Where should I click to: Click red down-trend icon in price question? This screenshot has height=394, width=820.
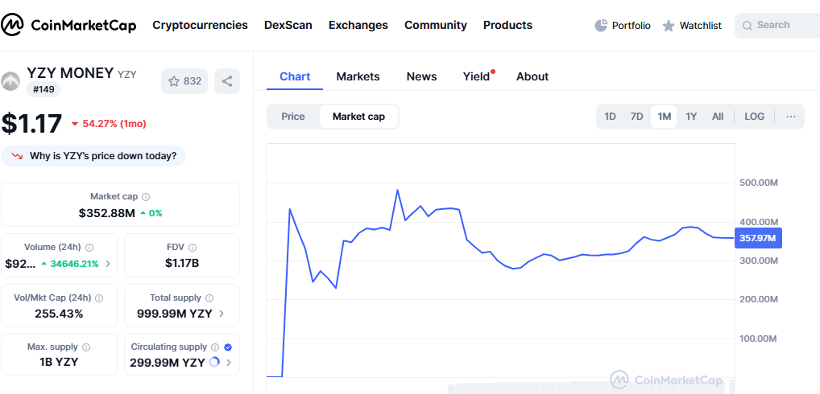pos(17,155)
